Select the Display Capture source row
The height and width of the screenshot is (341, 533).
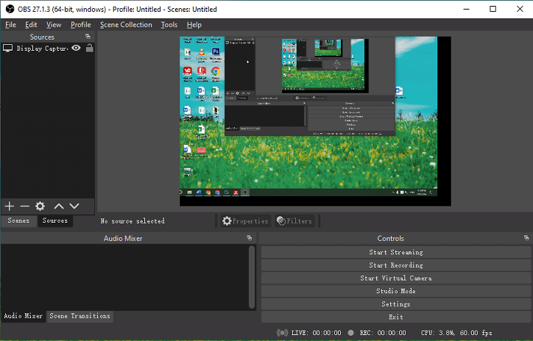coord(48,49)
